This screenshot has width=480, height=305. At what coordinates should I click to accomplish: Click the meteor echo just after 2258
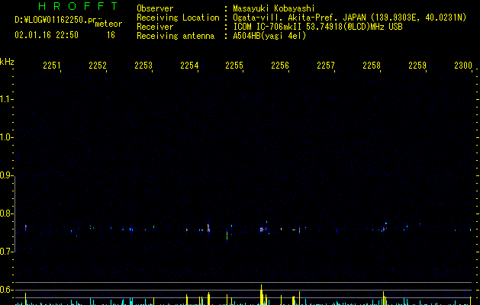(x=384, y=228)
